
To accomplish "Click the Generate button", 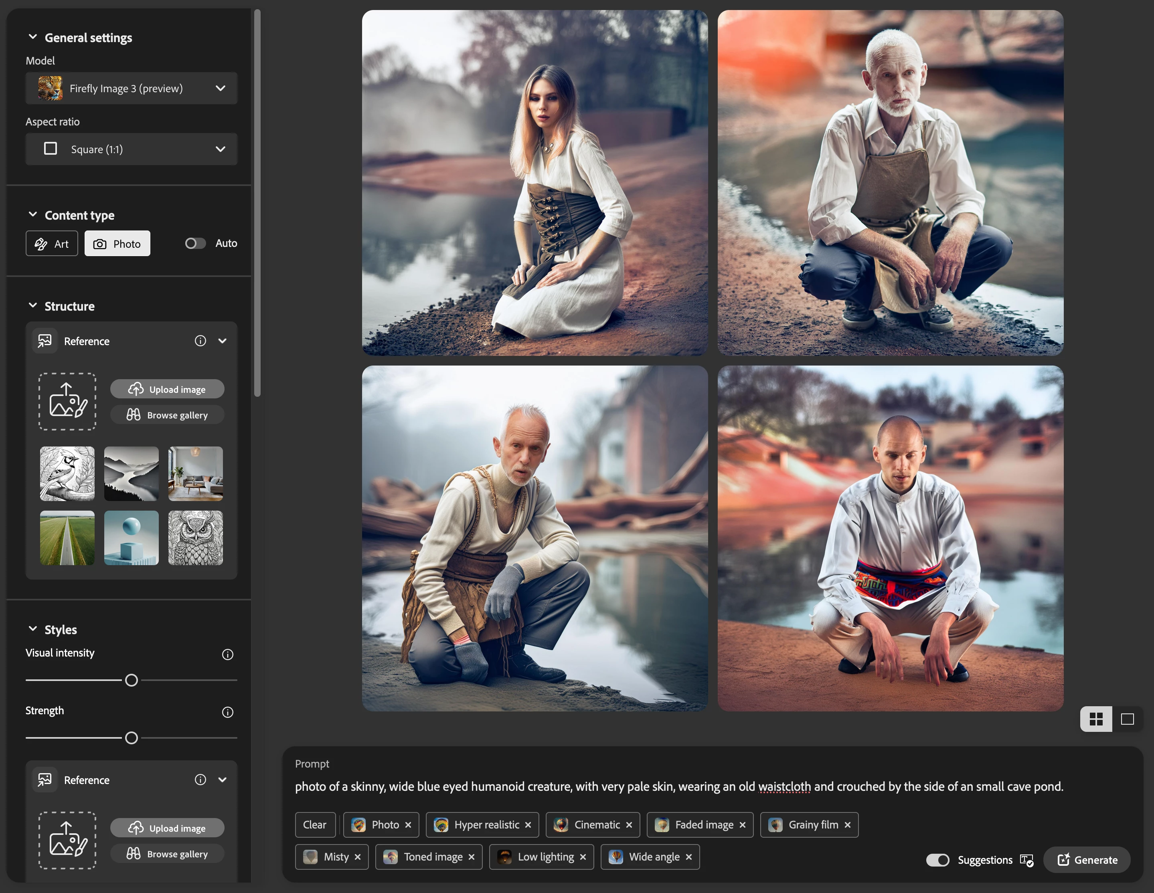I will pos(1087,860).
